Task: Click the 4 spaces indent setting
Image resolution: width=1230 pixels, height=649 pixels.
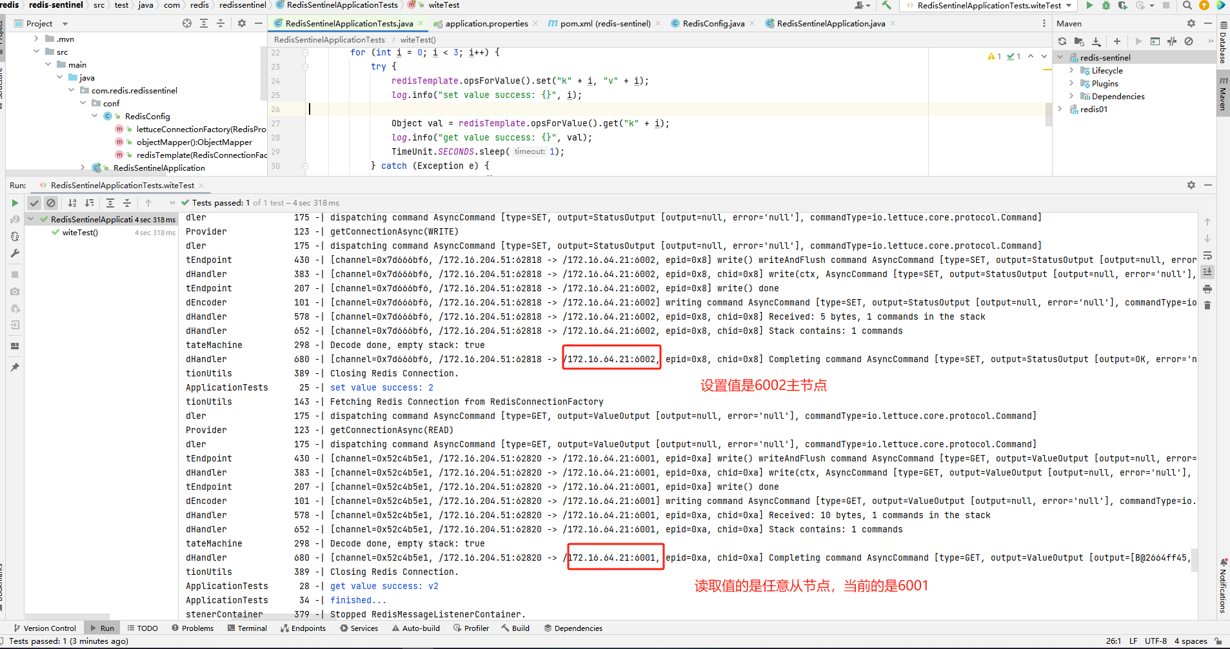Action: (x=1191, y=641)
